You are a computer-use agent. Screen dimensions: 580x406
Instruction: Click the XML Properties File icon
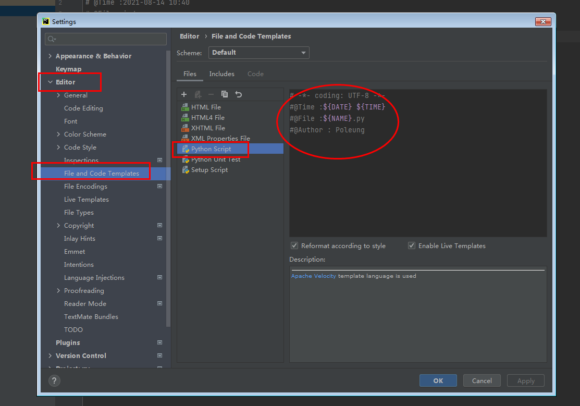[186, 139]
